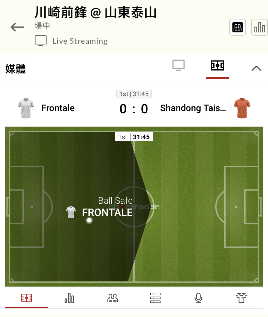Click the Live Streaming link

[x=80, y=41]
